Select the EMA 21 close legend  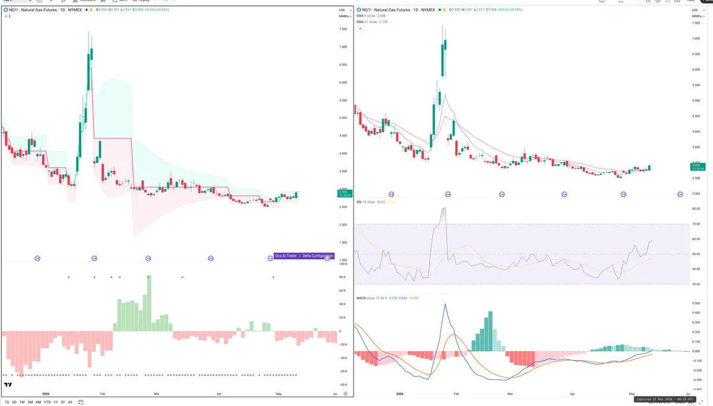(x=367, y=21)
